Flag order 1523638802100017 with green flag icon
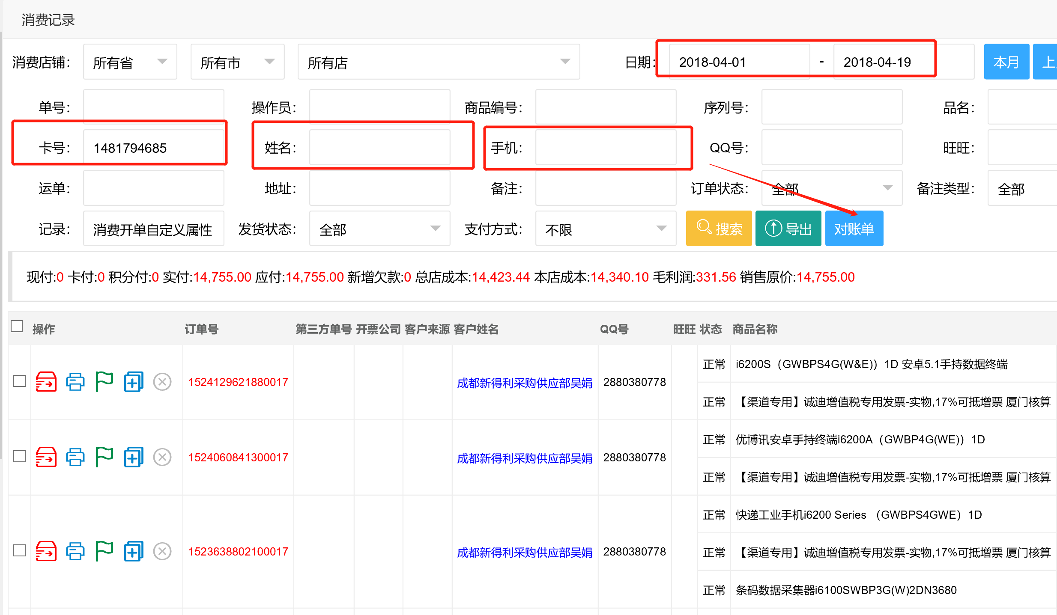 (x=104, y=551)
